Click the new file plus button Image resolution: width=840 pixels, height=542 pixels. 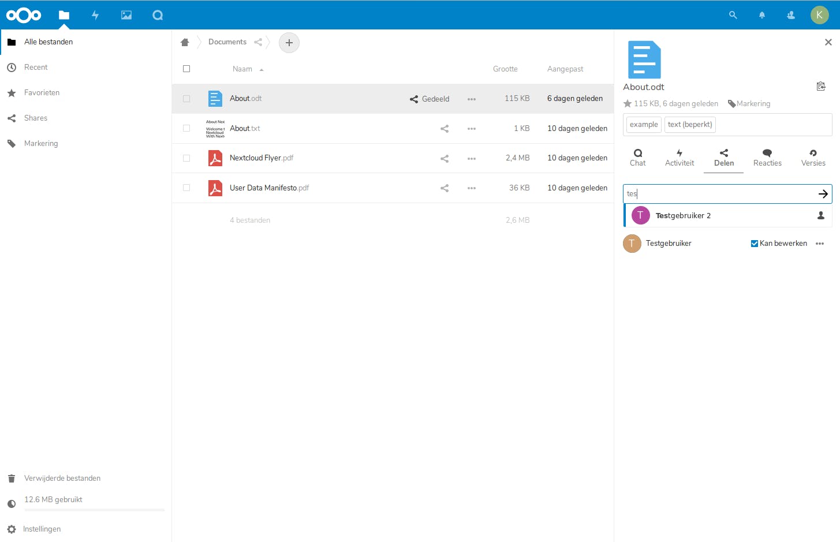(x=289, y=43)
